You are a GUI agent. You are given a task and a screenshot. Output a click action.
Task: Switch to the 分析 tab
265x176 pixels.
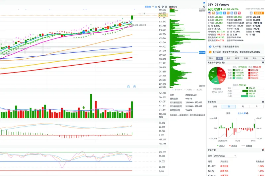pos(228,58)
